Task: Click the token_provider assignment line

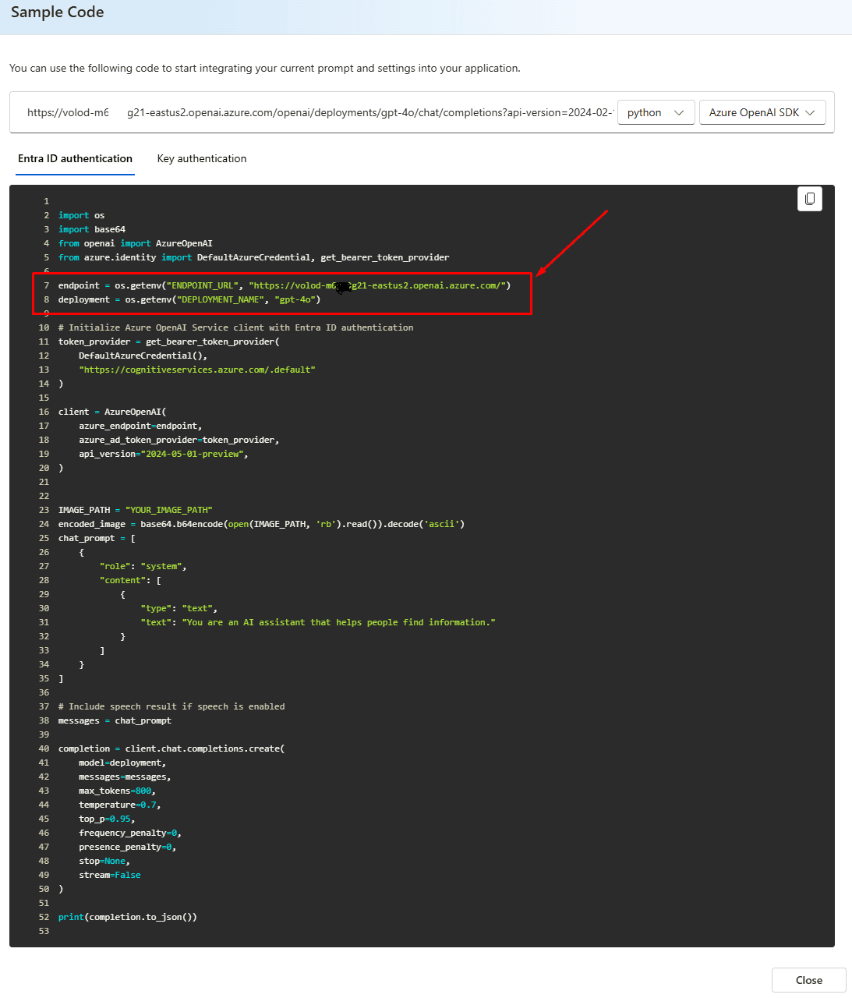Action: [x=169, y=342]
